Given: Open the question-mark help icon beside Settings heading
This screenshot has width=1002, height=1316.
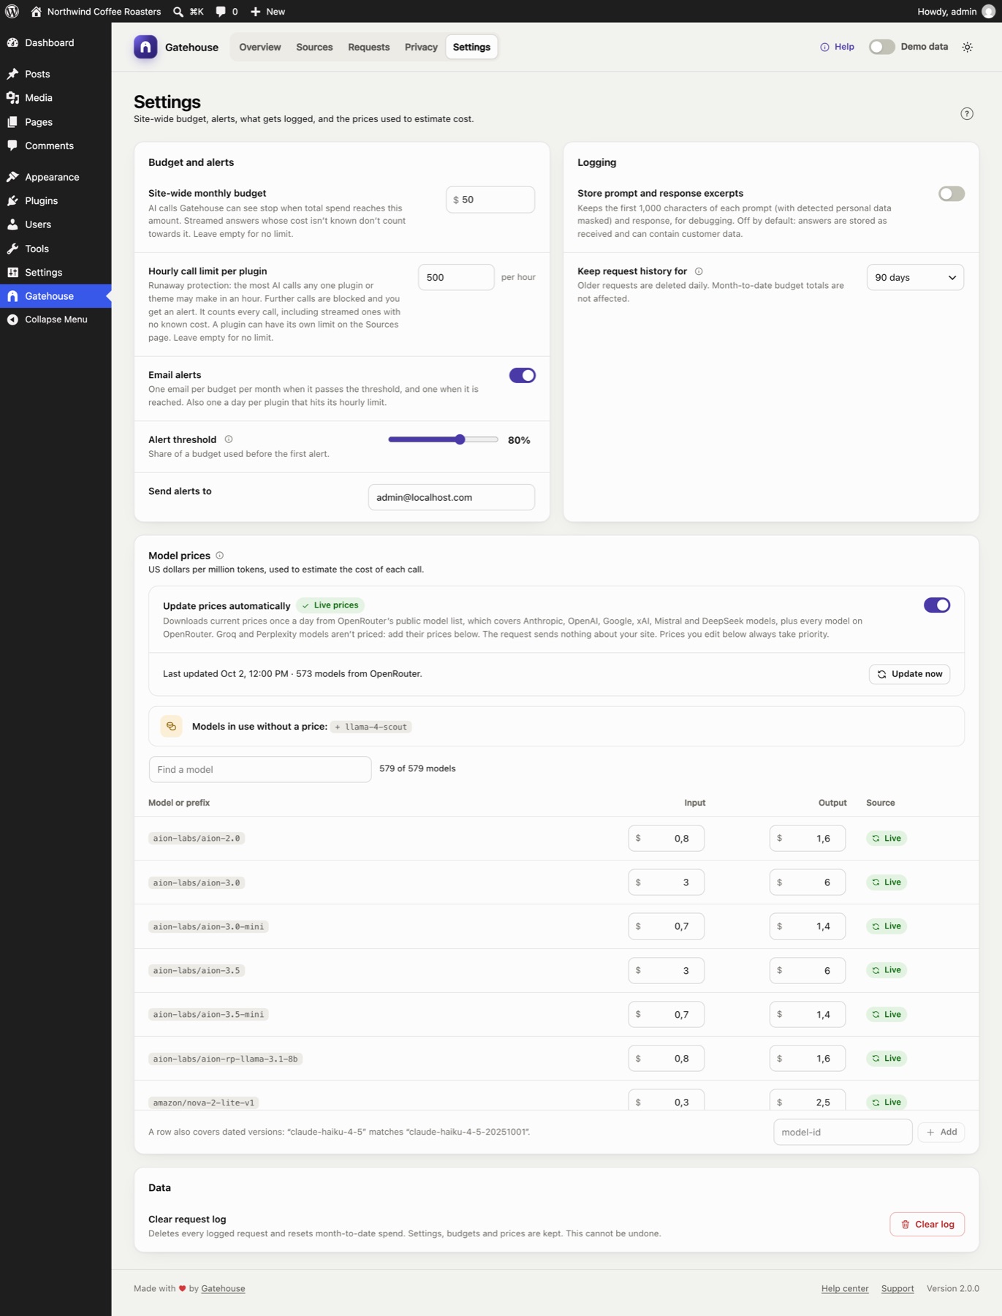Looking at the screenshot, I should click(x=966, y=113).
